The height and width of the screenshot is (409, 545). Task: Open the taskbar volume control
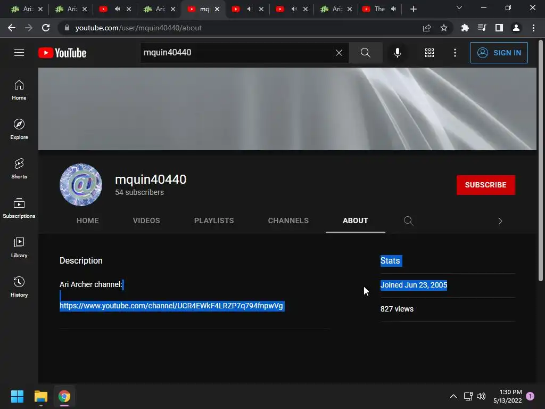point(481,396)
